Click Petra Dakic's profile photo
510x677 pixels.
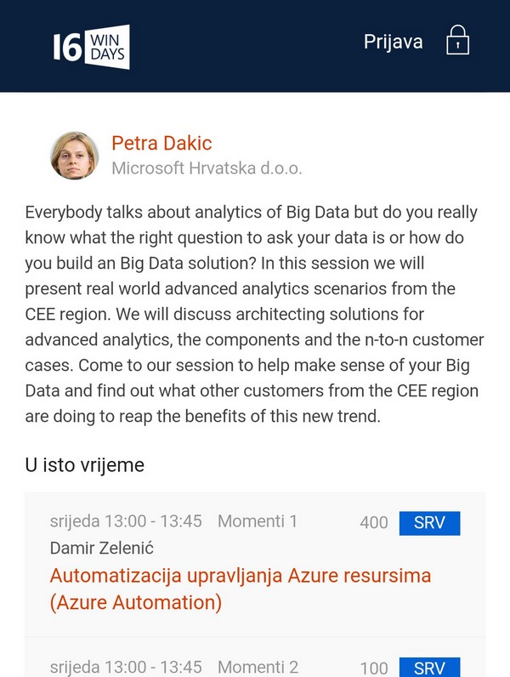pyautogui.click(x=74, y=155)
